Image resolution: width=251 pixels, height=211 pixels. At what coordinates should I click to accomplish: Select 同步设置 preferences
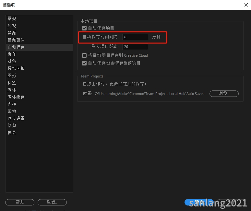click(39, 118)
